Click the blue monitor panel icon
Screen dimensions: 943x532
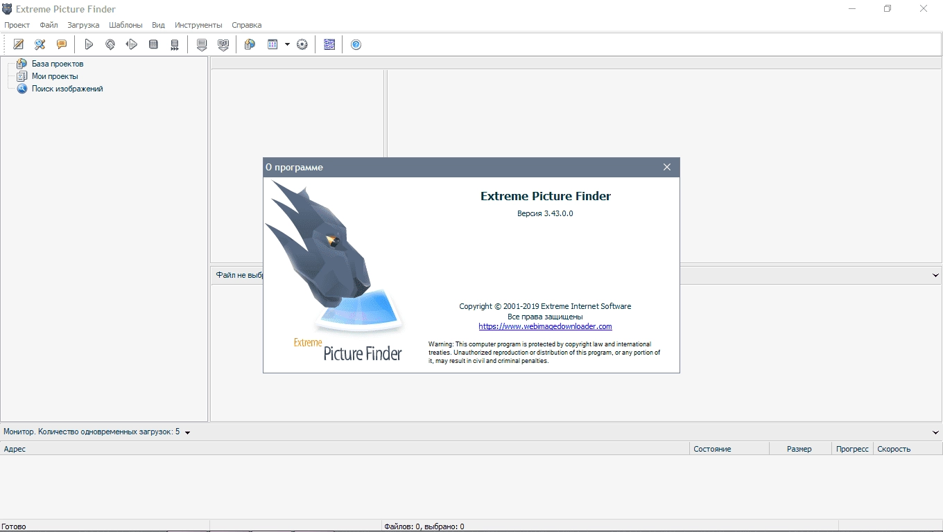click(329, 44)
